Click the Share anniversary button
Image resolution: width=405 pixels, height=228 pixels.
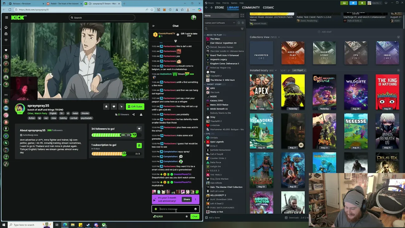tap(187, 199)
